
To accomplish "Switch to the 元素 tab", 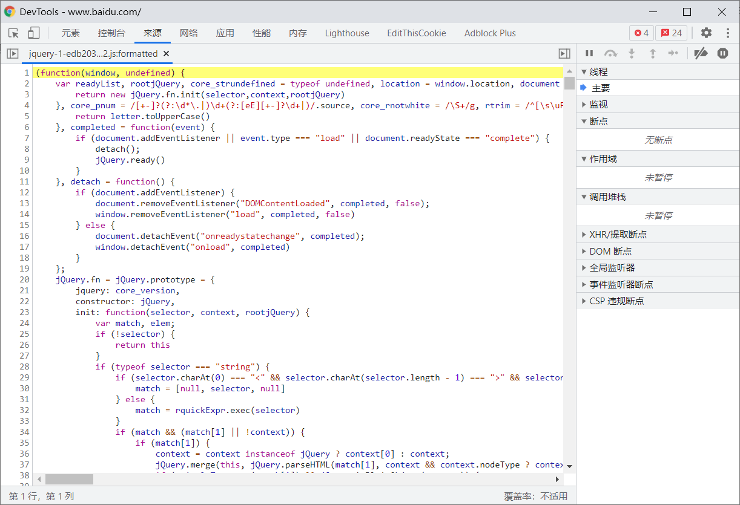I will tap(70, 33).
